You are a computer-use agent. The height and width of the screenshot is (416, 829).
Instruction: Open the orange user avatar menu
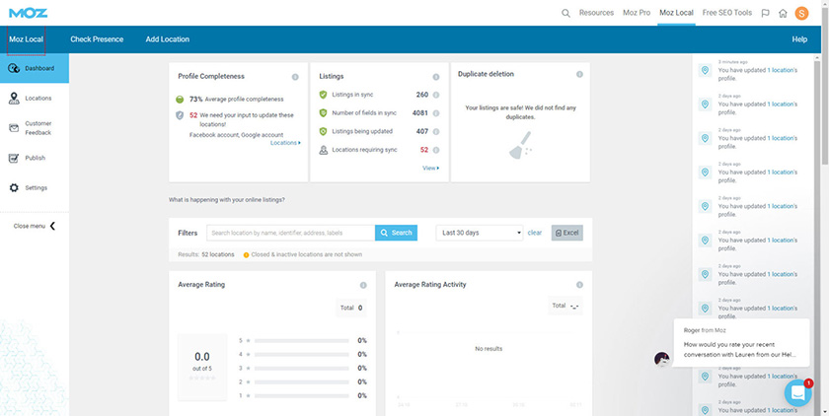[x=801, y=13]
